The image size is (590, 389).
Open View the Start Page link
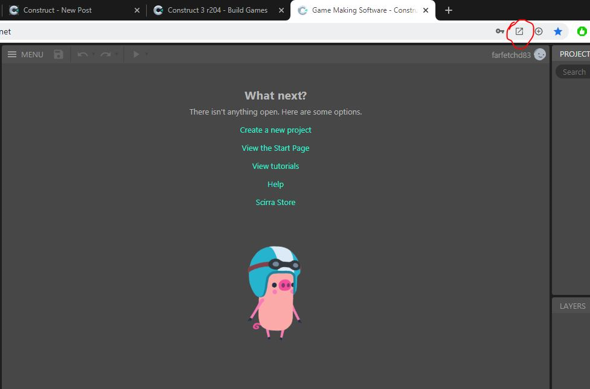coord(275,148)
